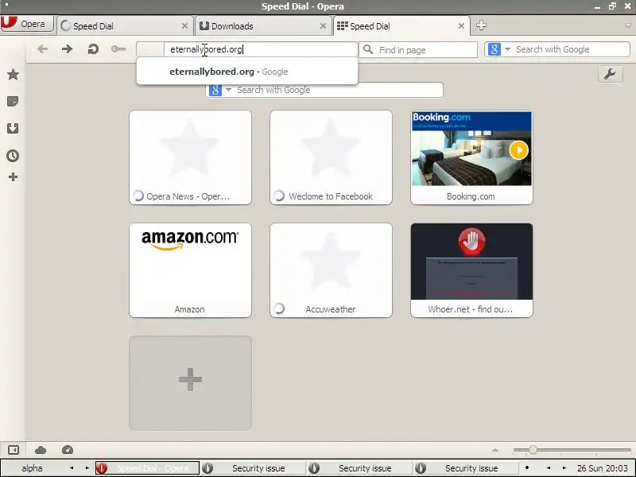Close the active Speed Dial tab

coord(461,26)
